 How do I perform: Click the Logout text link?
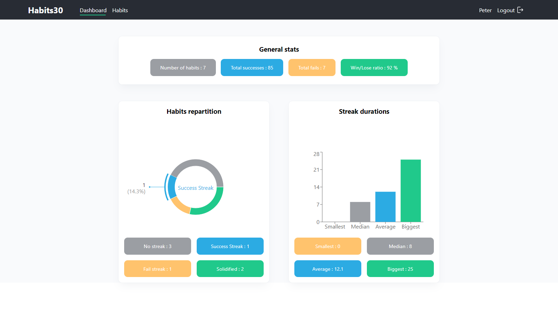pyautogui.click(x=506, y=10)
